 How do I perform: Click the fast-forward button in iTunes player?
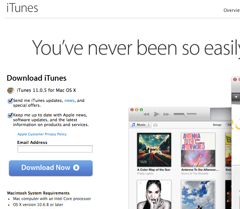[166, 114]
